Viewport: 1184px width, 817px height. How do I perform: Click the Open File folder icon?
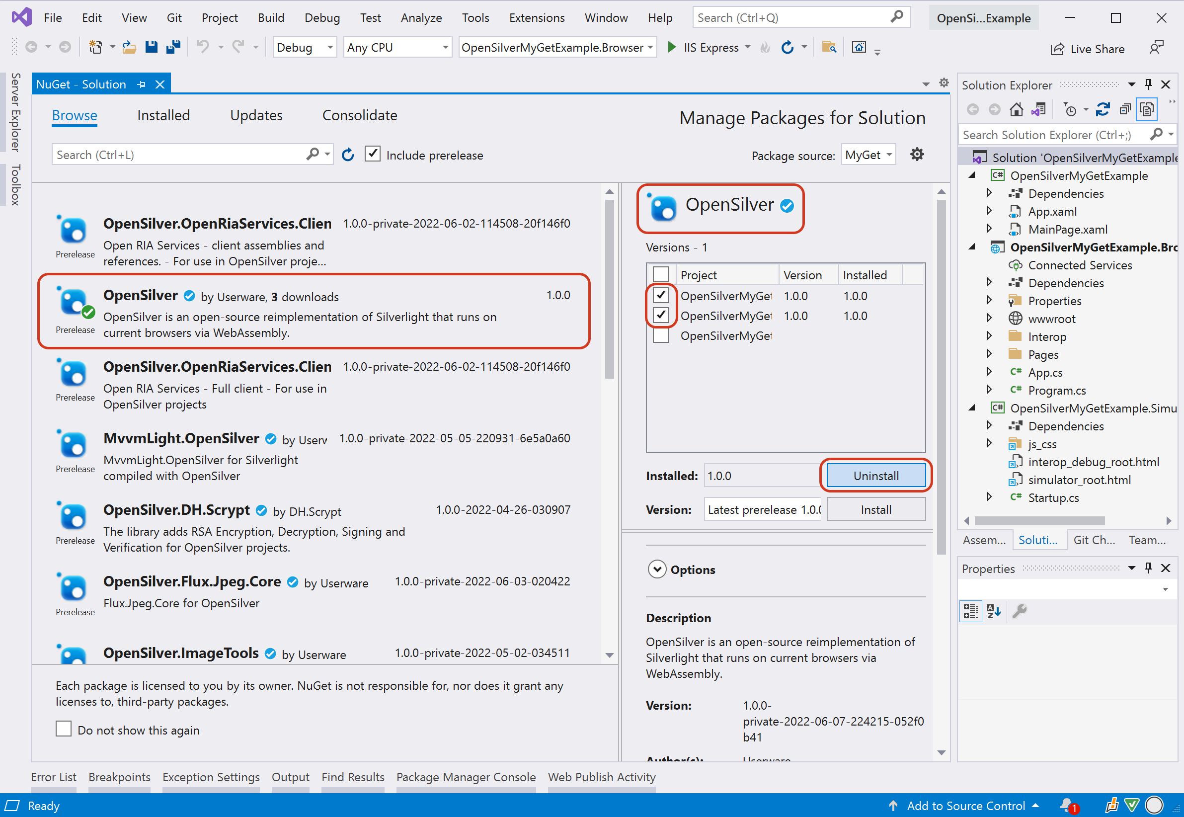tap(129, 47)
